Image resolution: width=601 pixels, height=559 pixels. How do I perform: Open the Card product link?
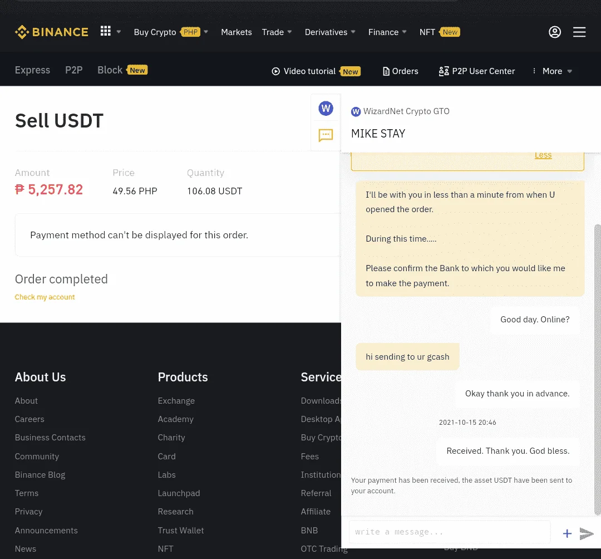167,456
